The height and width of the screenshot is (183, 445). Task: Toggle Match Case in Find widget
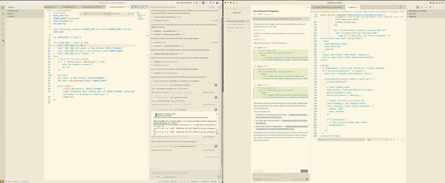pyautogui.click(x=104, y=14)
